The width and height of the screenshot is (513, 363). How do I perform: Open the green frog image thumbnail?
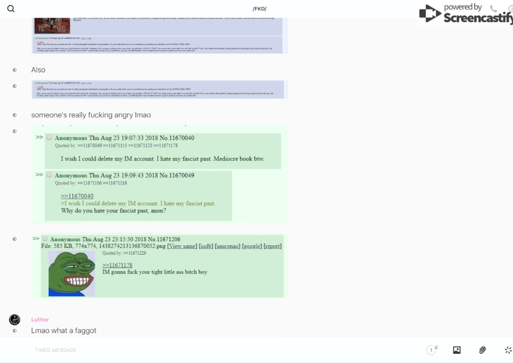click(72, 273)
